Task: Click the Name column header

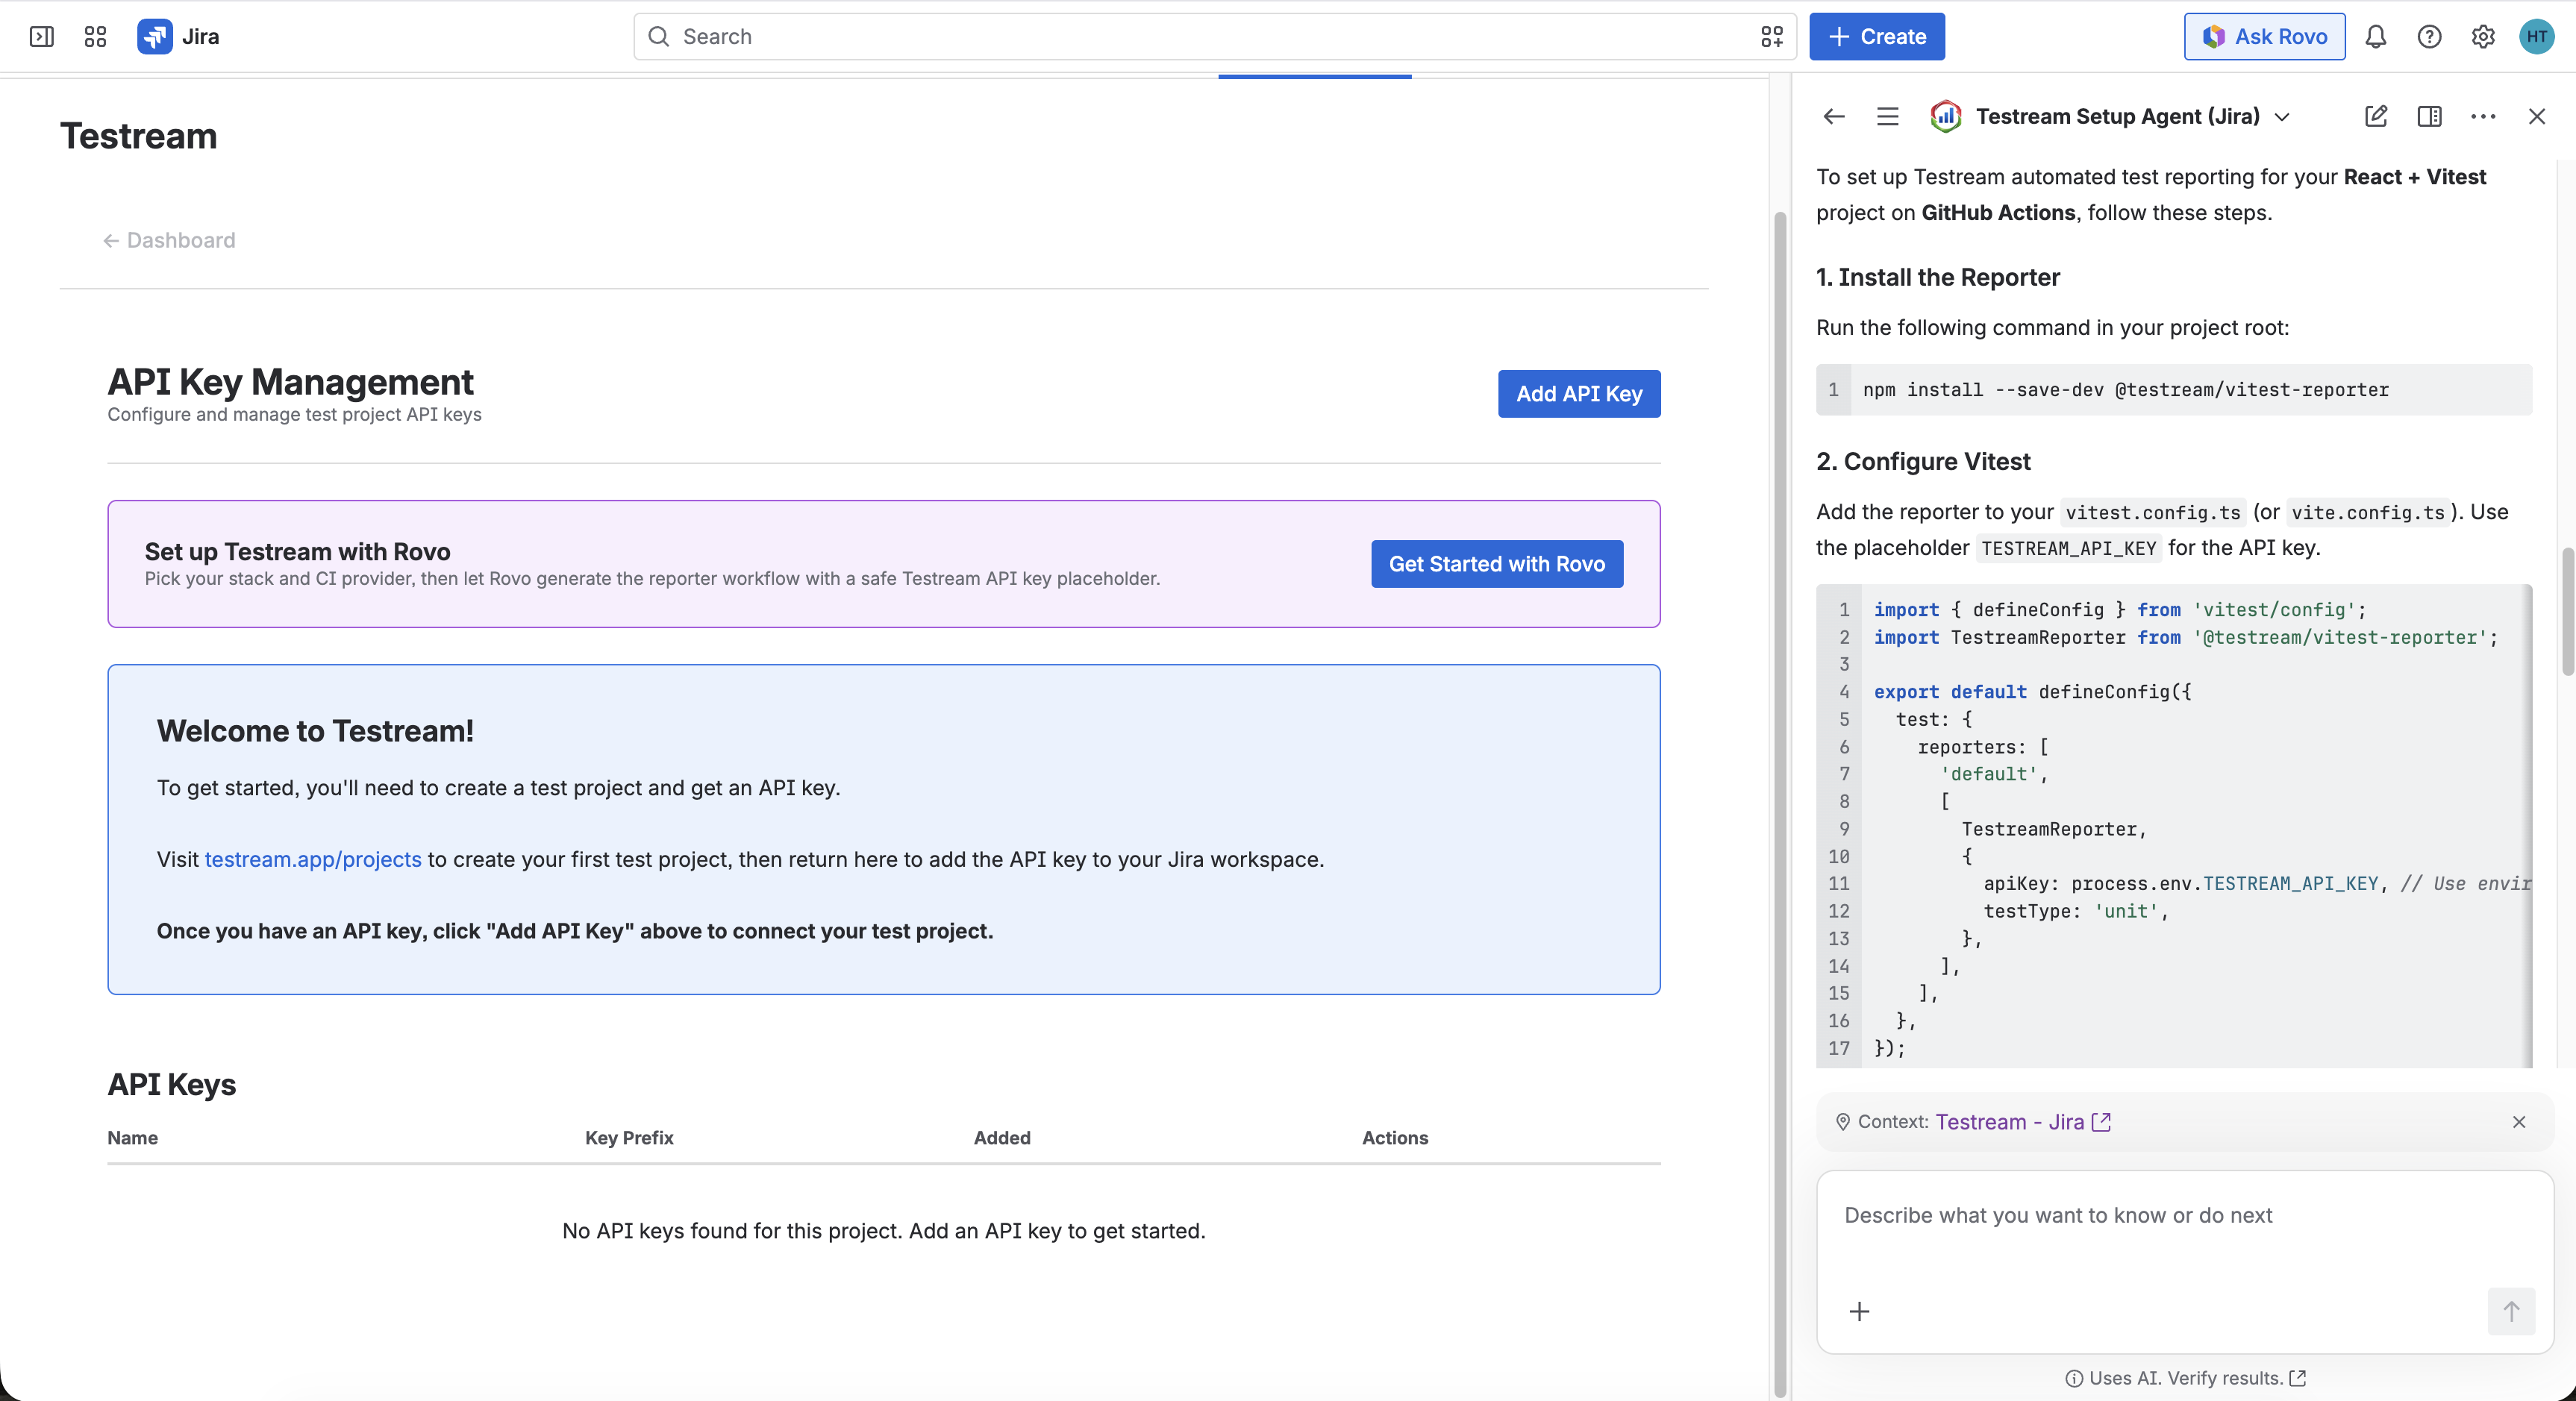Action: [133, 1138]
